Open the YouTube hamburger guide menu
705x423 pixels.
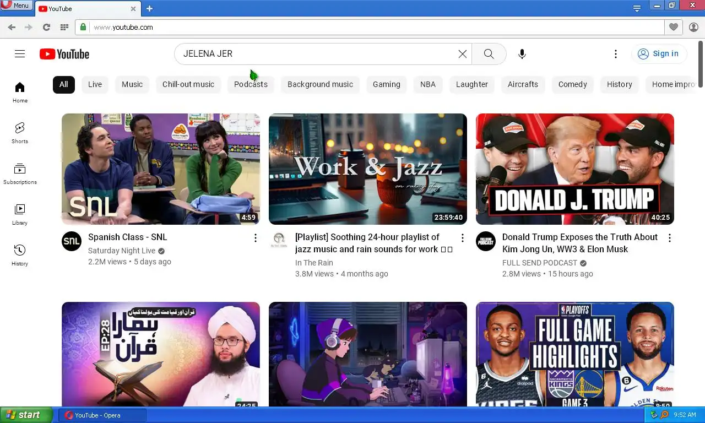tap(20, 53)
